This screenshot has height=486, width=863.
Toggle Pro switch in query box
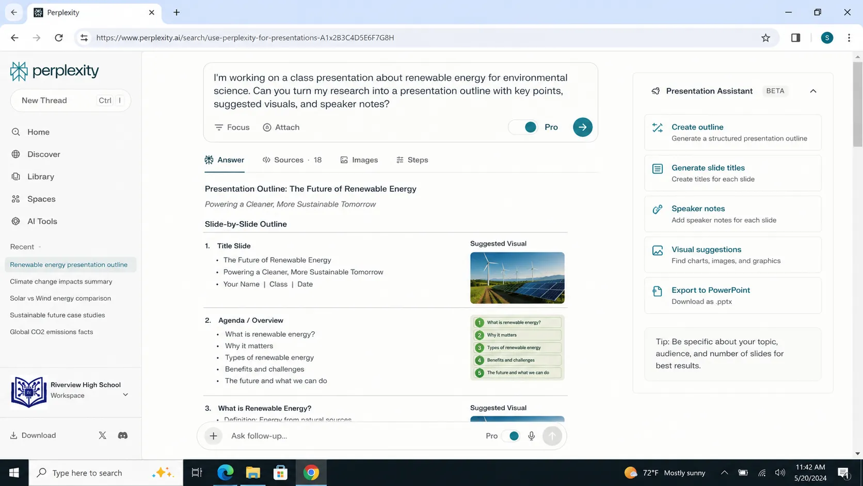click(523, 127)
